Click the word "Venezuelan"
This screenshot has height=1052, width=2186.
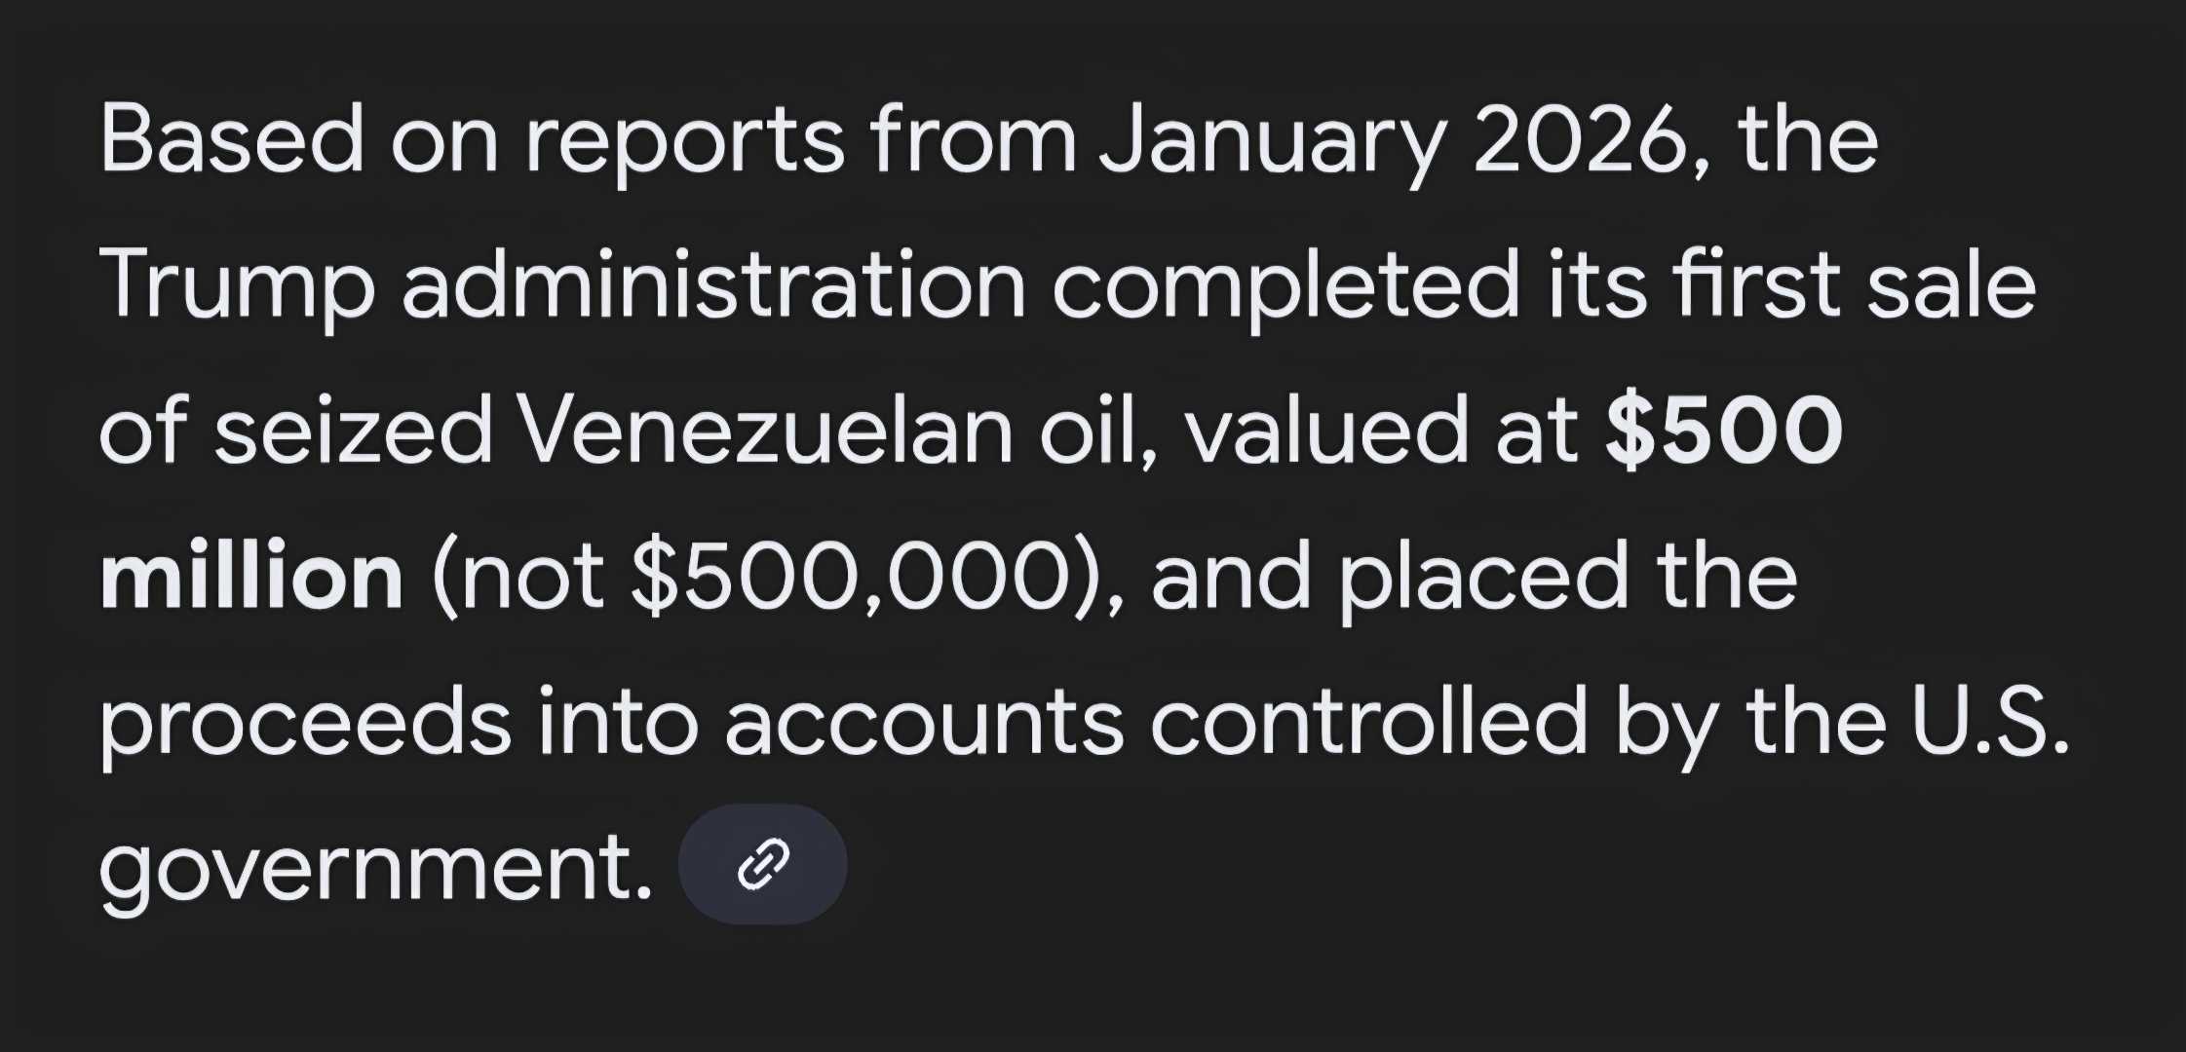(764, 430)
